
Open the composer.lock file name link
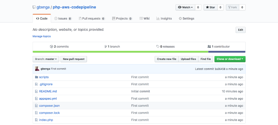(x=49, y=113)
